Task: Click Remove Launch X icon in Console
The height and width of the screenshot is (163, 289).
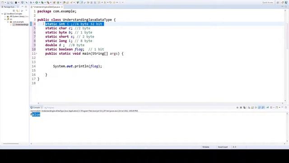Action: pyautogui.click(x=241, y=107)
